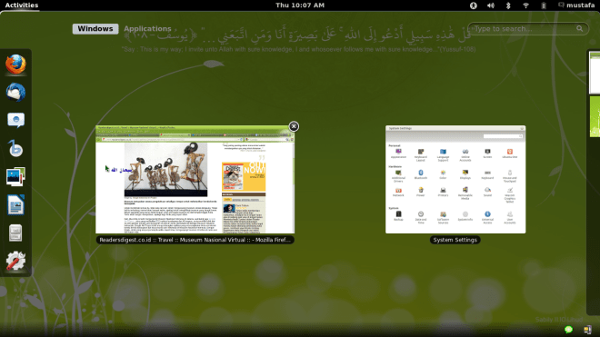Close the Firefox window preview
The height and width of the screenshot is (337, 600).
(294, 126)
